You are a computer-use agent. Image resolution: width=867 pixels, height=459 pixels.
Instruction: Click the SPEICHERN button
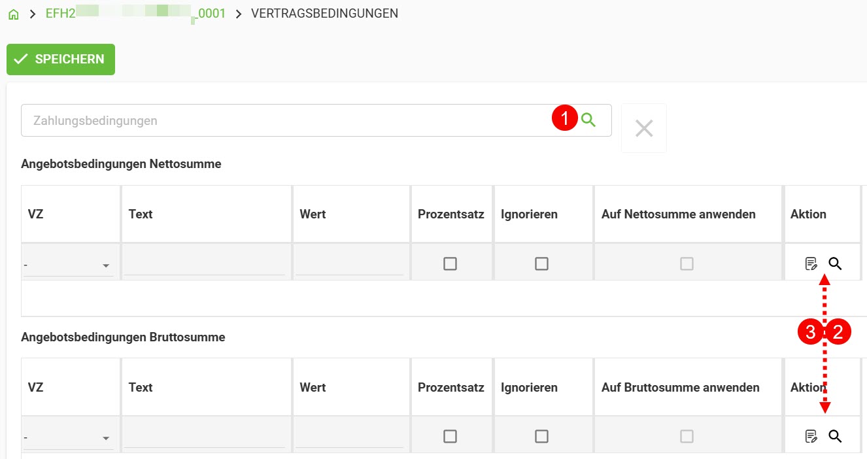pyautogui.click(x=61, y=59)
